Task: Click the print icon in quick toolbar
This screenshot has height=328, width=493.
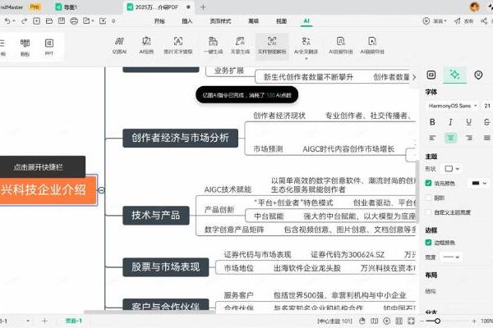Action: click(74, 21)
